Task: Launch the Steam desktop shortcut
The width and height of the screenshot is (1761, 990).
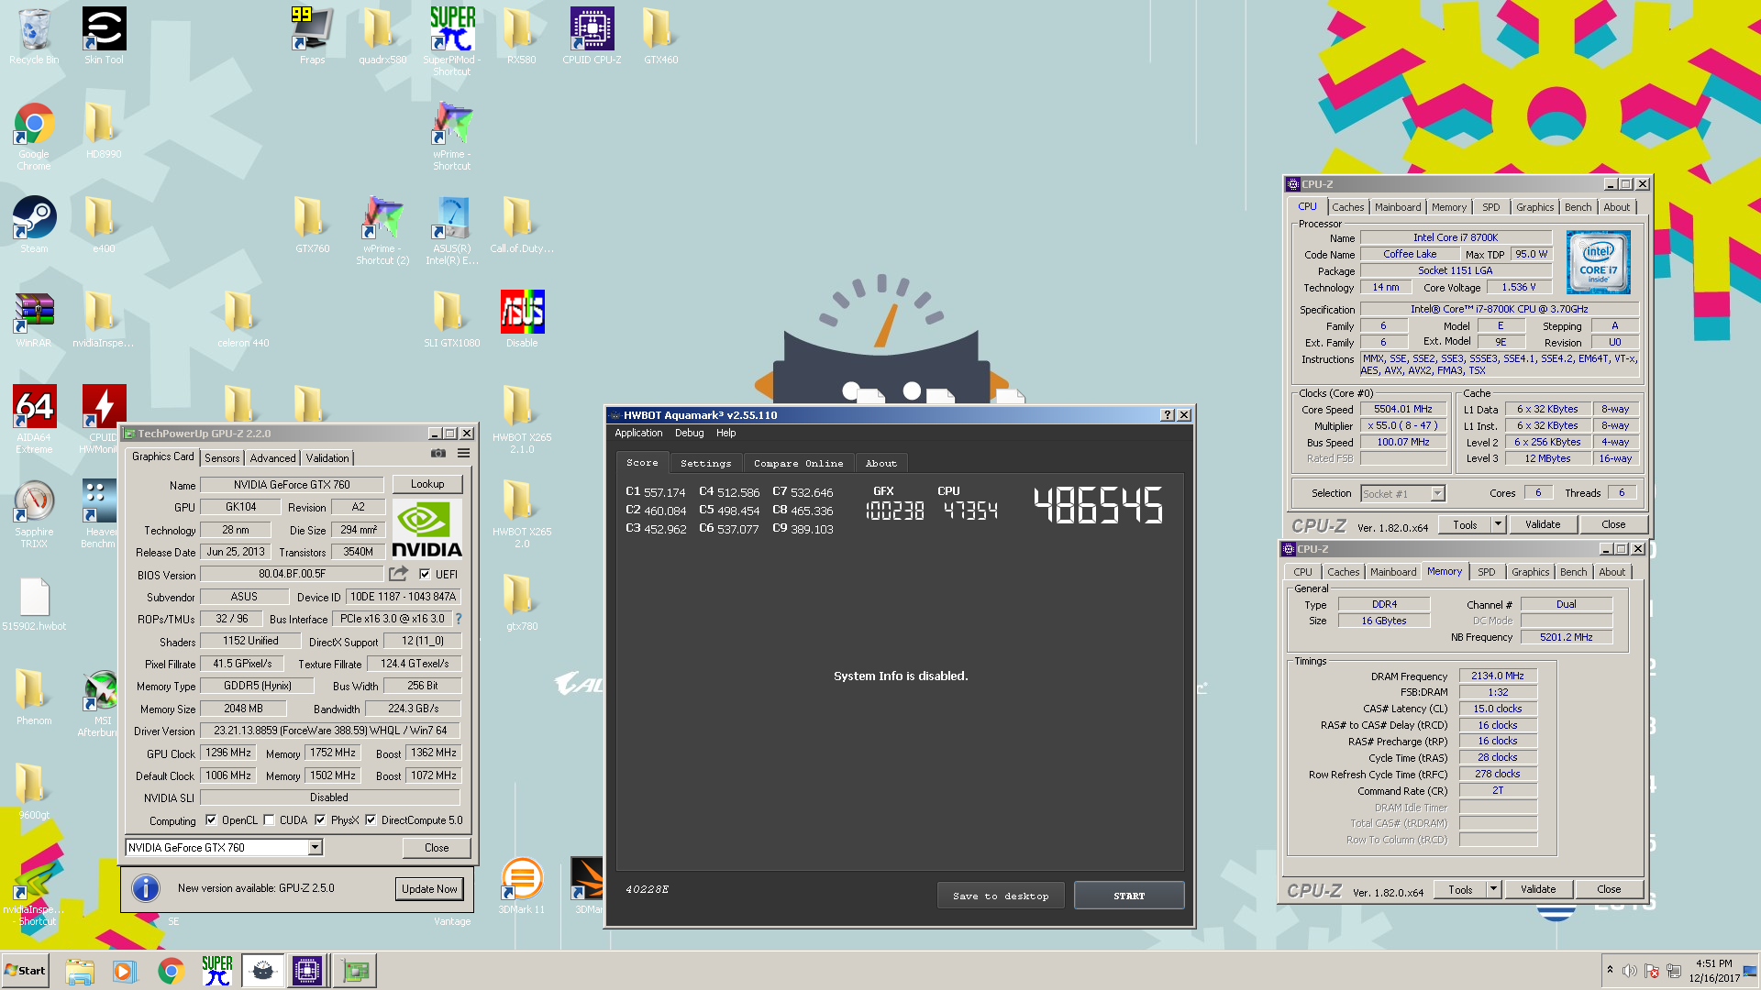Action: [x=34, y=225]
